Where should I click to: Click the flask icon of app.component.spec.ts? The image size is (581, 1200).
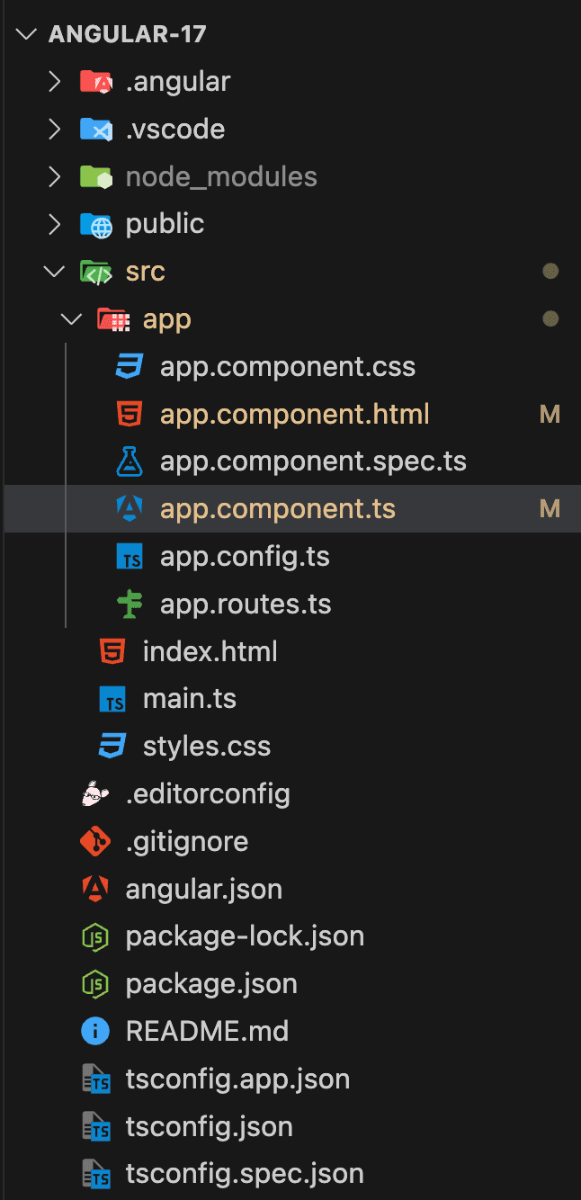click(130, 461)
